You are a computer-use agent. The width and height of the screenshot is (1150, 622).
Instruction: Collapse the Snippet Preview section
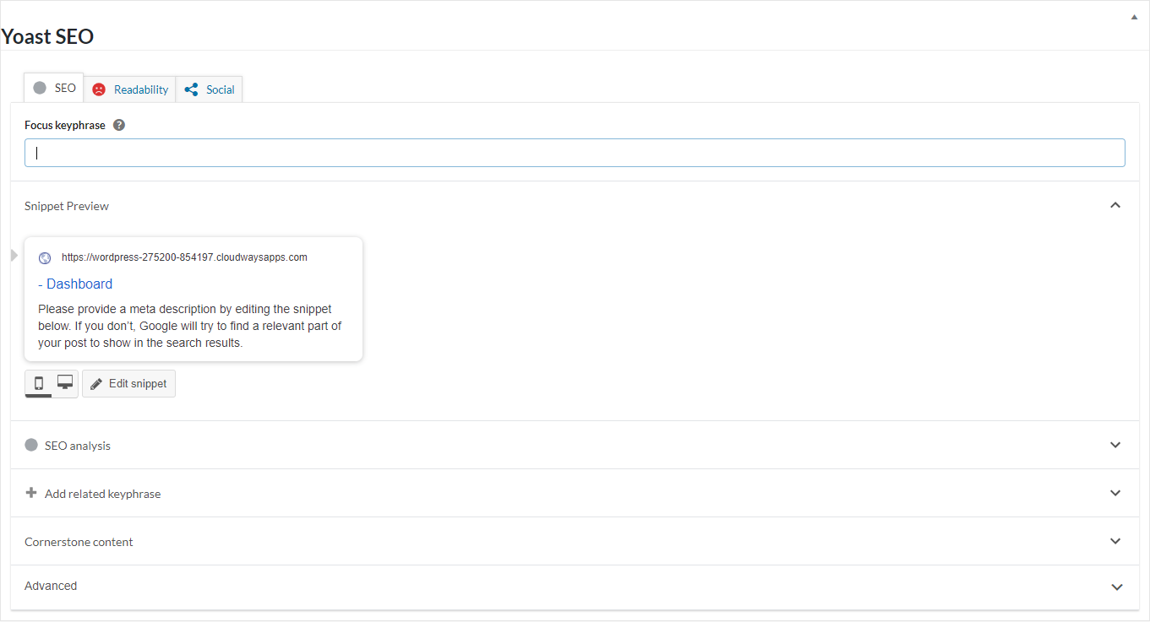click(1115, 204)
